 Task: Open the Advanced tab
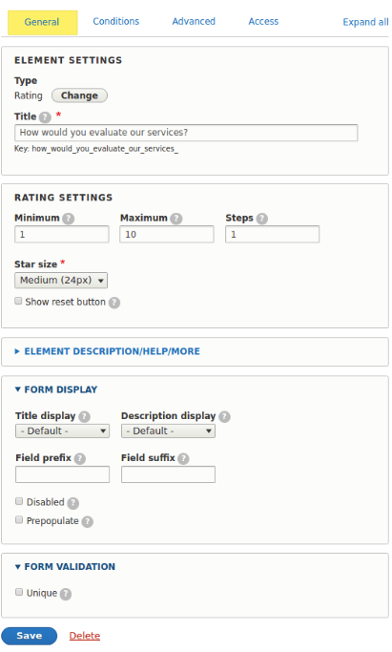click(x=194, y=22)
